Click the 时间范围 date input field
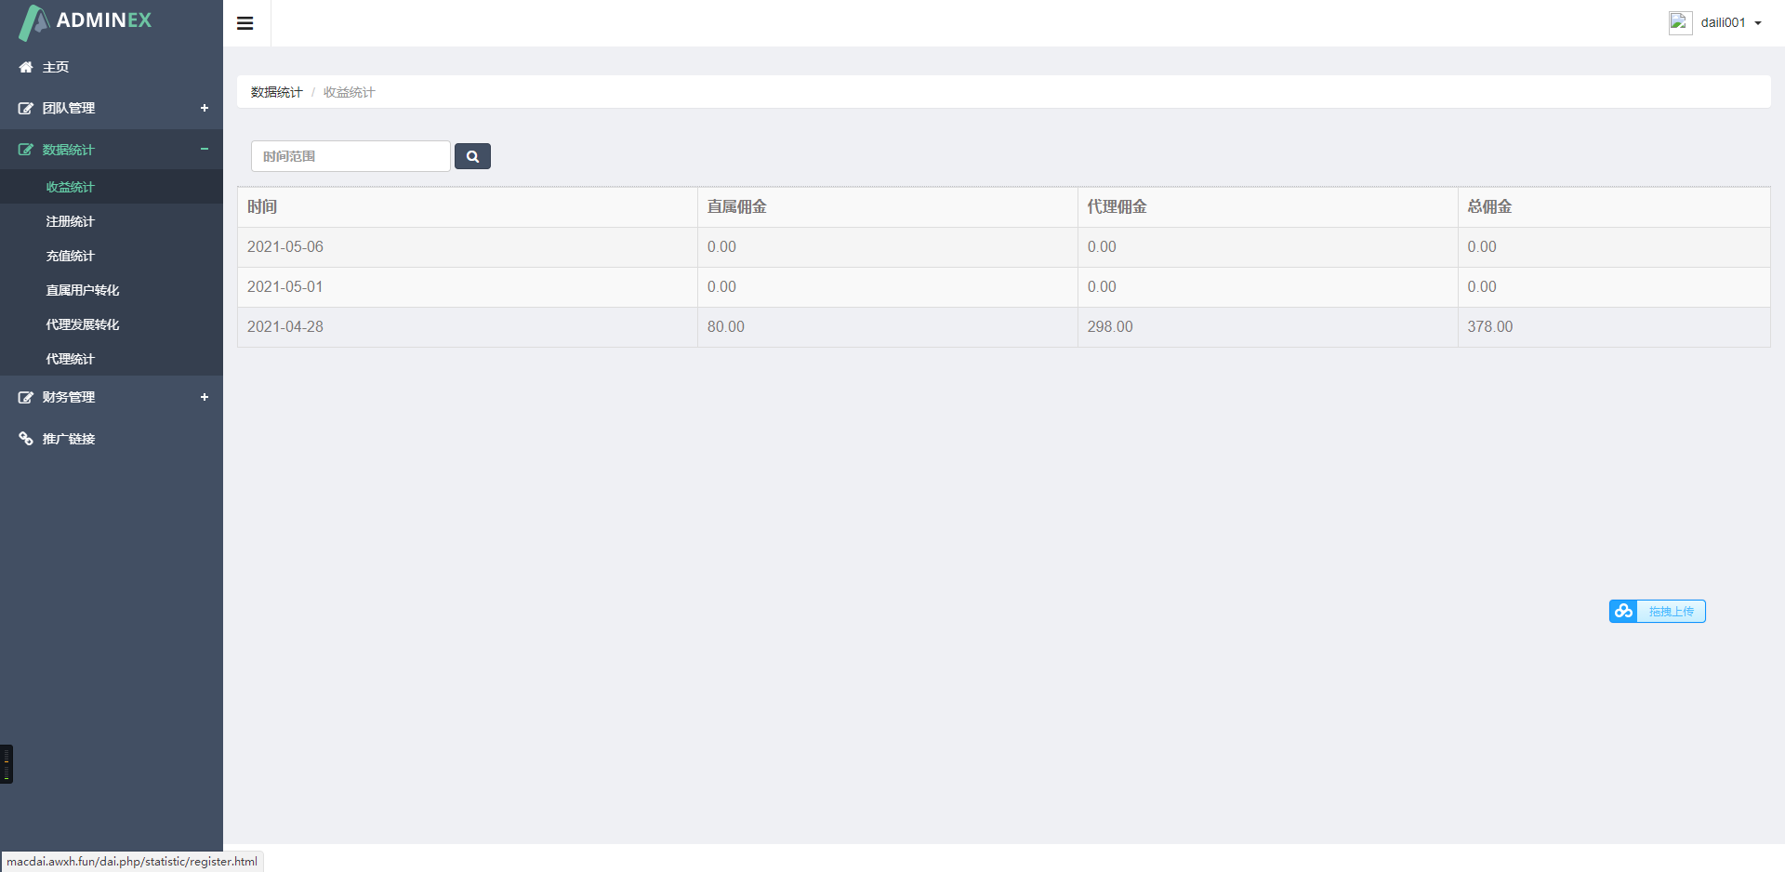 [350, 156]
